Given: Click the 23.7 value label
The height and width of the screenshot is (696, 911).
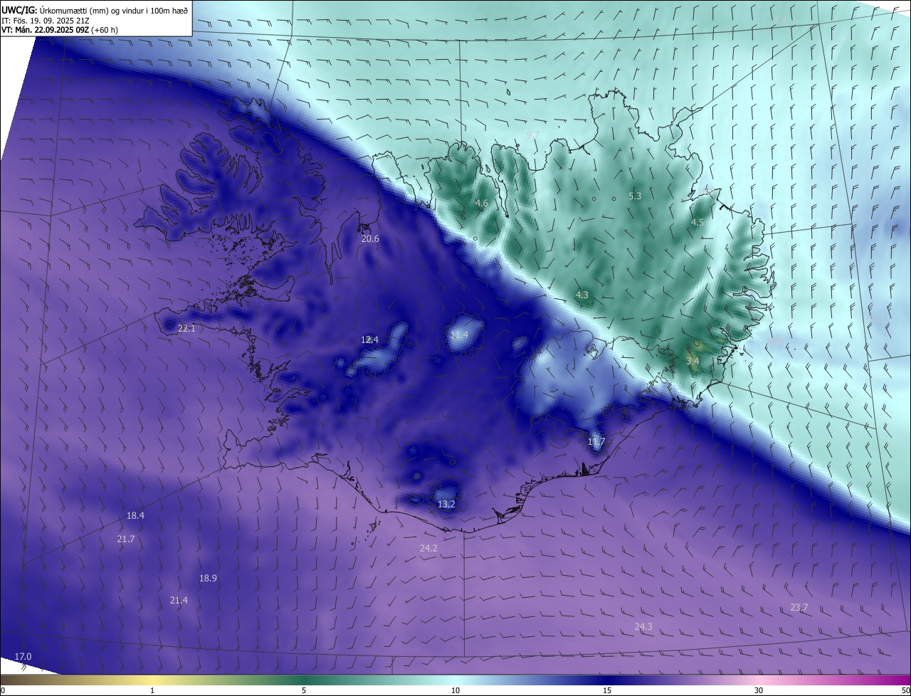Looking at the screenshot, I should [x=799, y=607].
